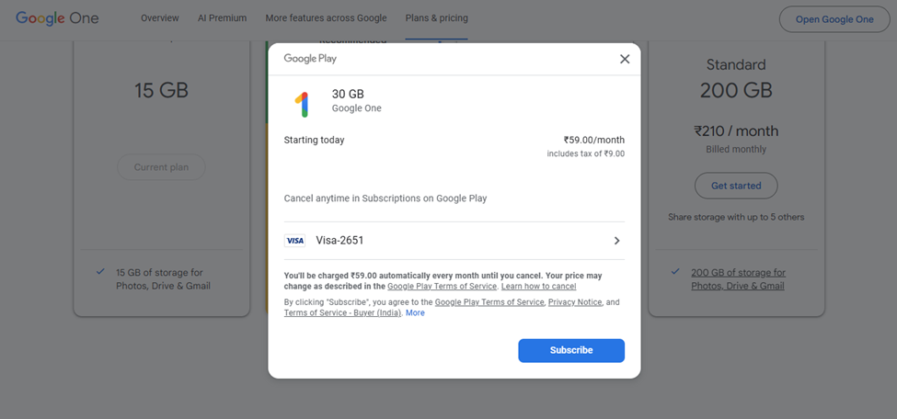Click Open Google One button

coord(834,19)
